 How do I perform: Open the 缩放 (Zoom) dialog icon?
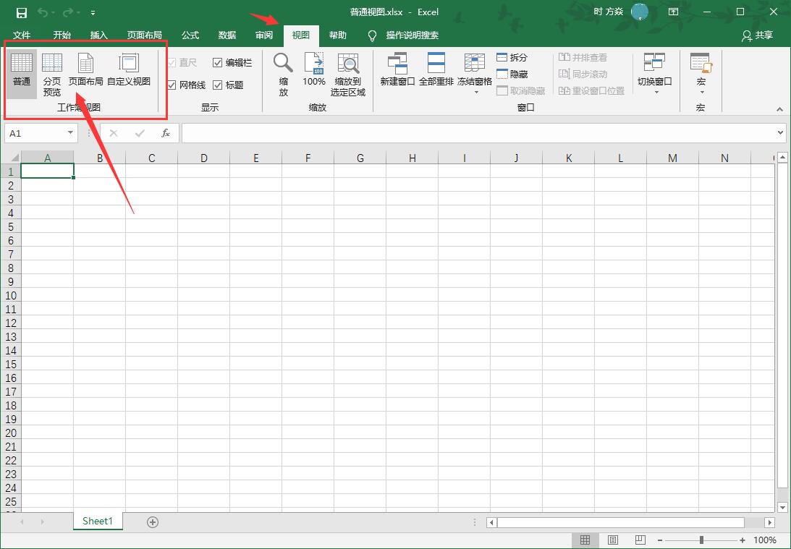[282, 72]
